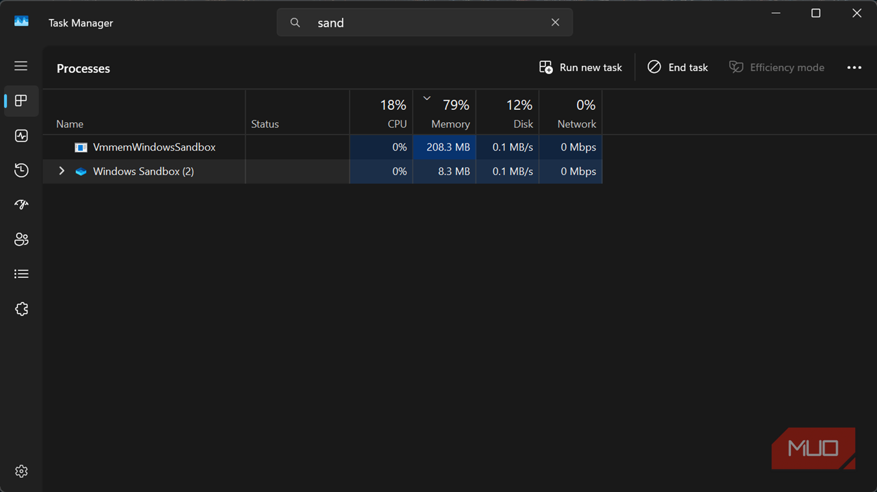Open the App history page icon
This screenshot has height=492, width=877.
21,170
